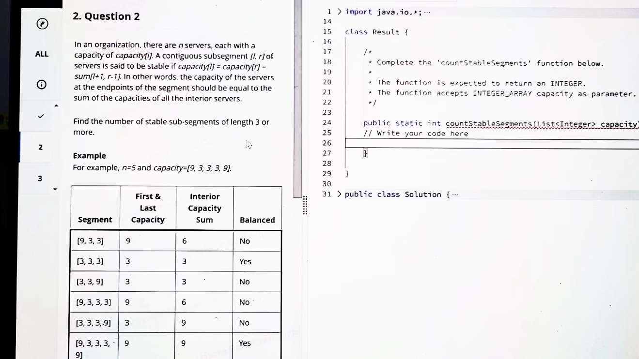
Task: Expand the folded public class Solution chevron
Action: click(340, 194)
